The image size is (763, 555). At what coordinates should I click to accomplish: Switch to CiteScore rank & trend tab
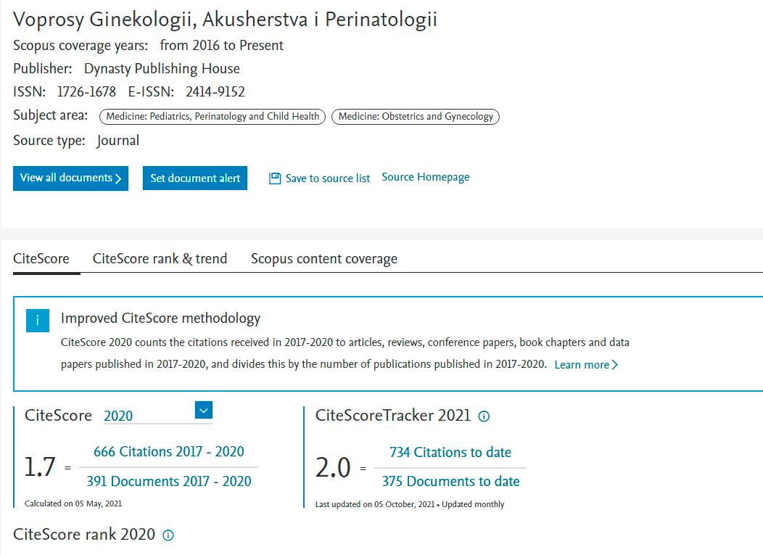click(160, 259)
